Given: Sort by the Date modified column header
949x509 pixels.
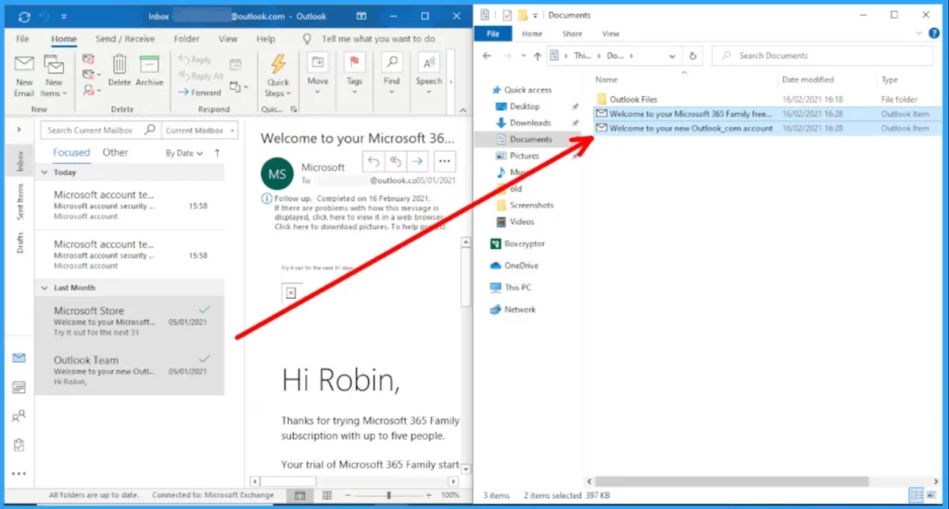Looking at the screenshot, I should coord(807,80).
